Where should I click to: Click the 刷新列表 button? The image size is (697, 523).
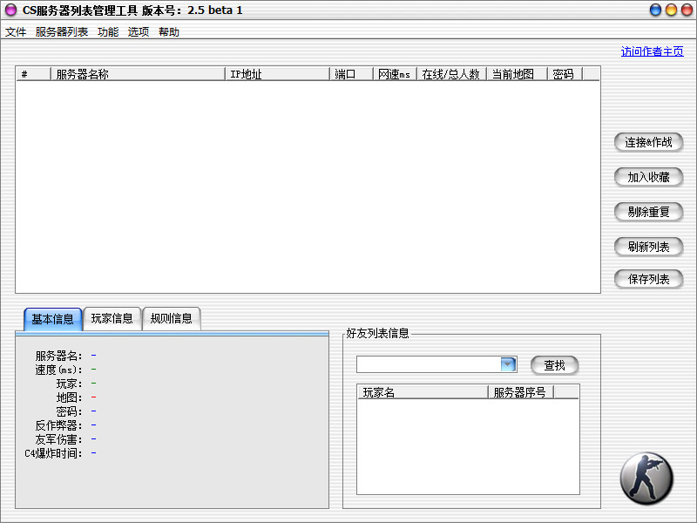(x=648, y=247)
